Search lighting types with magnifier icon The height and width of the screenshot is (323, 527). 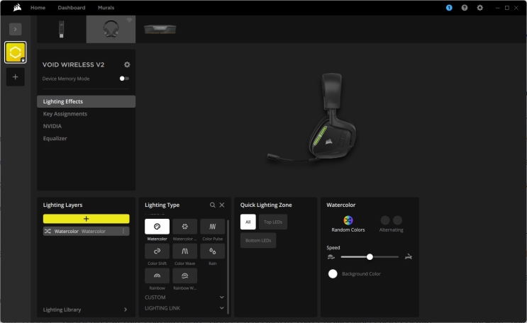[212, 205]
